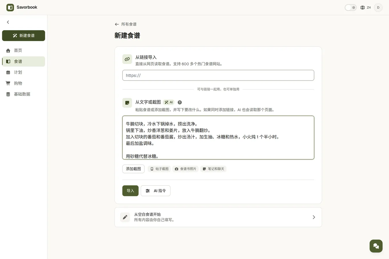Click the 导入 button
The width and height of the screenshot is (389, 259).
click(x=130, y=191)
